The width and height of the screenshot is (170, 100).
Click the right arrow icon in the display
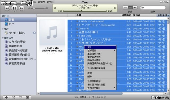coord(115,8)
